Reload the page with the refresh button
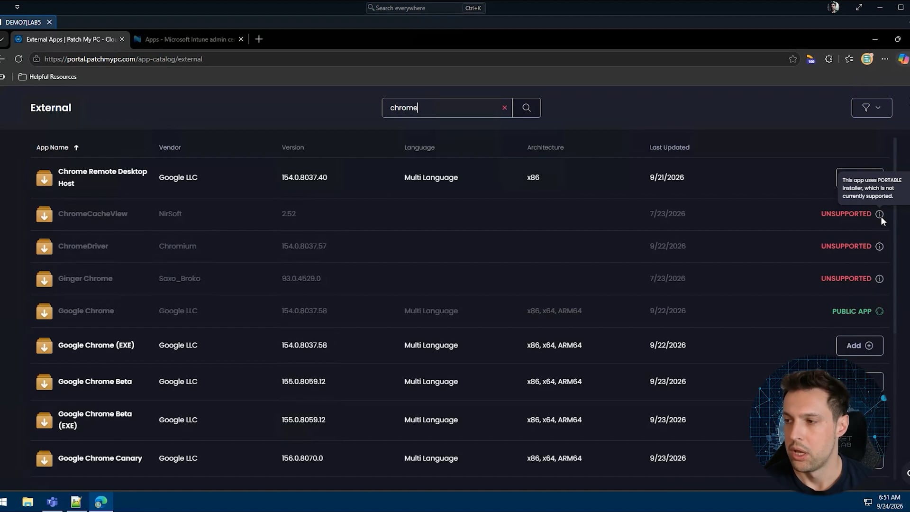Screen dimensions: 910x512 pyautogui.click(x=18, y=59)
